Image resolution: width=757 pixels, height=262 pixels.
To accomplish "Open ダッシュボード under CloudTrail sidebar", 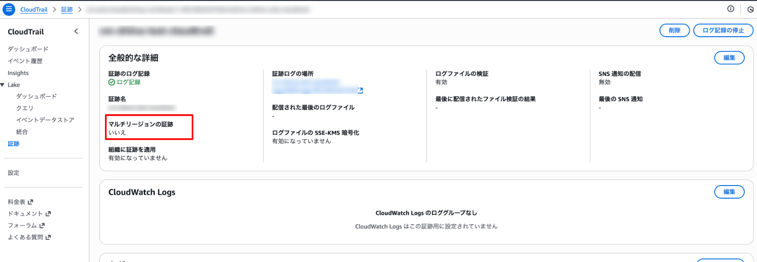I will [x=28, y=49].
